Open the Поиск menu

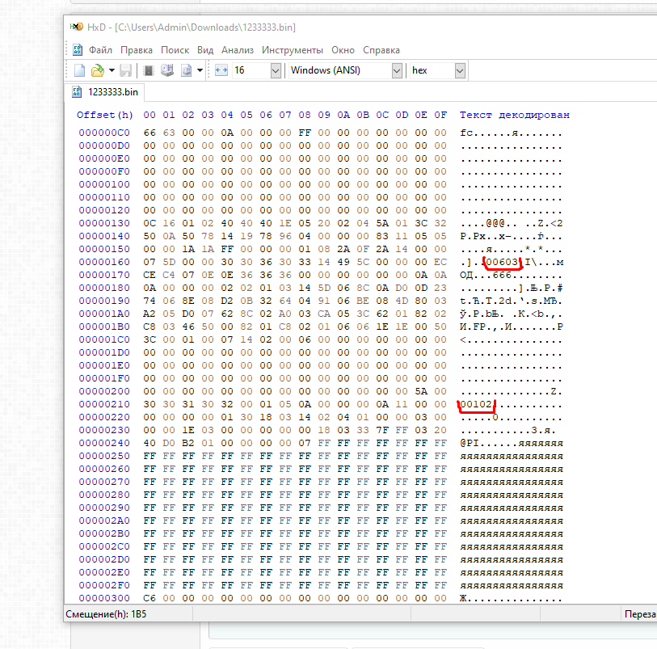[175, 49]
